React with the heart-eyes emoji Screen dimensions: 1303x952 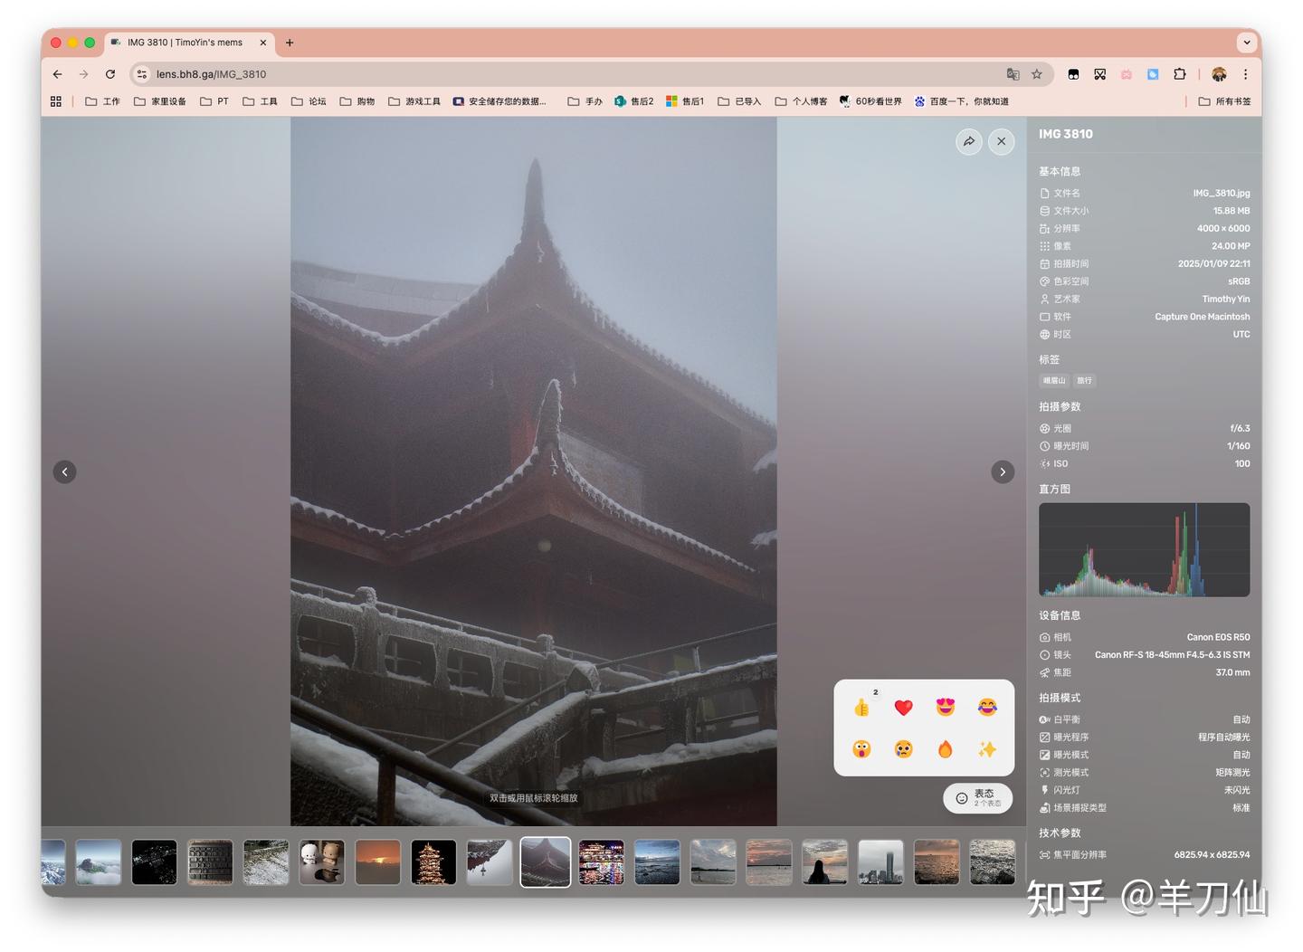[x=946, y=707]
